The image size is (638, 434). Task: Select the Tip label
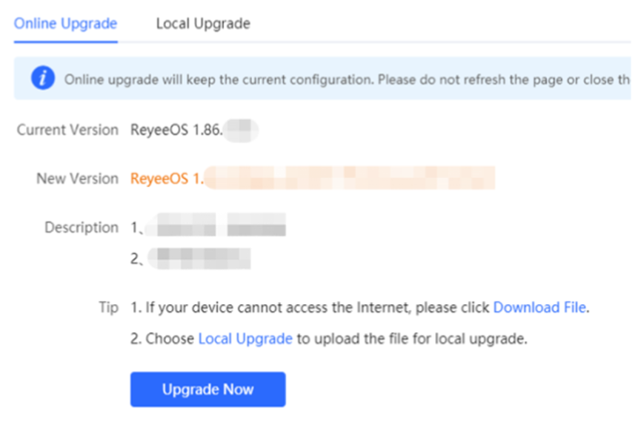tap(109, 307)
